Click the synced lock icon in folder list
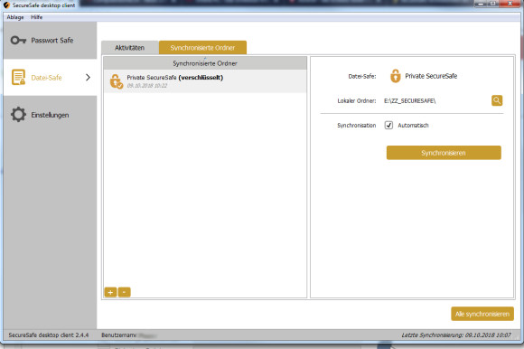Screen dimensions: 524x349 coord(117,81)
